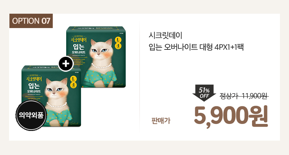Click the yellow L size badge on upper pack

click(x=118, y=40)
